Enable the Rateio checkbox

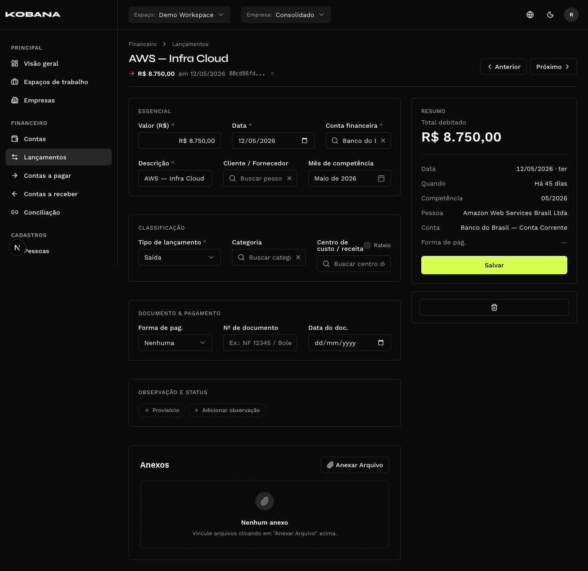(367, 245)
